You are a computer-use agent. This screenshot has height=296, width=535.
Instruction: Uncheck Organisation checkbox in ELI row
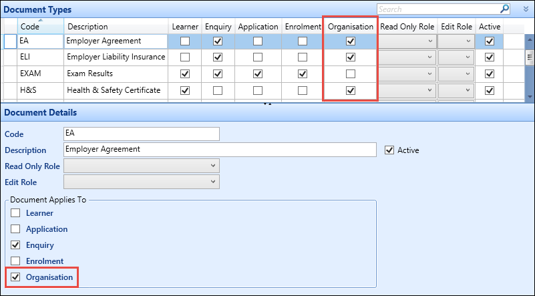pos(351,57)
